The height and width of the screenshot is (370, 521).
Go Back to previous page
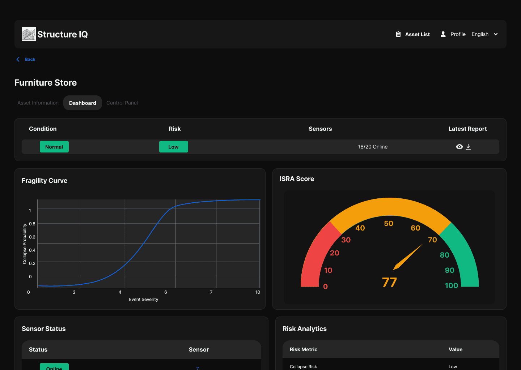[30, 59]
